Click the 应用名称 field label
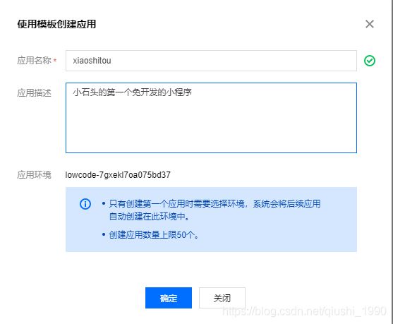The image size is (393, 324). [x=34, y=61]
